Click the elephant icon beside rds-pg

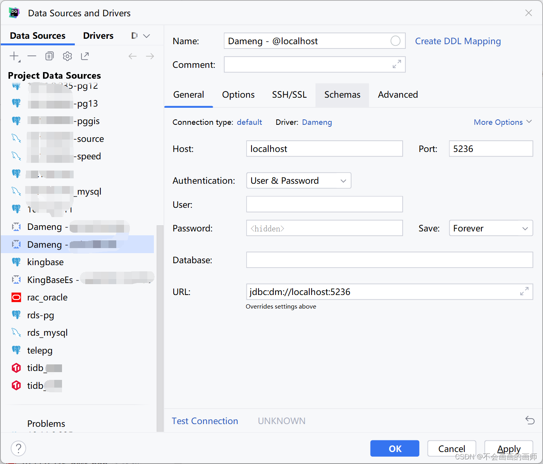click(x=16, y=315)
